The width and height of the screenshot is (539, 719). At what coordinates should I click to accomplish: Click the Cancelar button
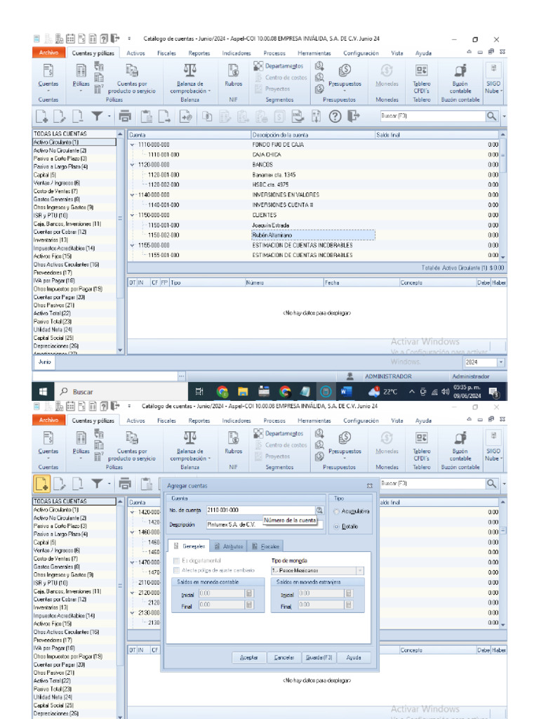284,657
